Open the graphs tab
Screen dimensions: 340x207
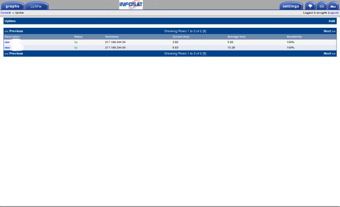(12, 6)
